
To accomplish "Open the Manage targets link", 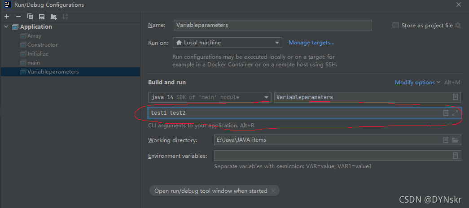I will (311, 43).
